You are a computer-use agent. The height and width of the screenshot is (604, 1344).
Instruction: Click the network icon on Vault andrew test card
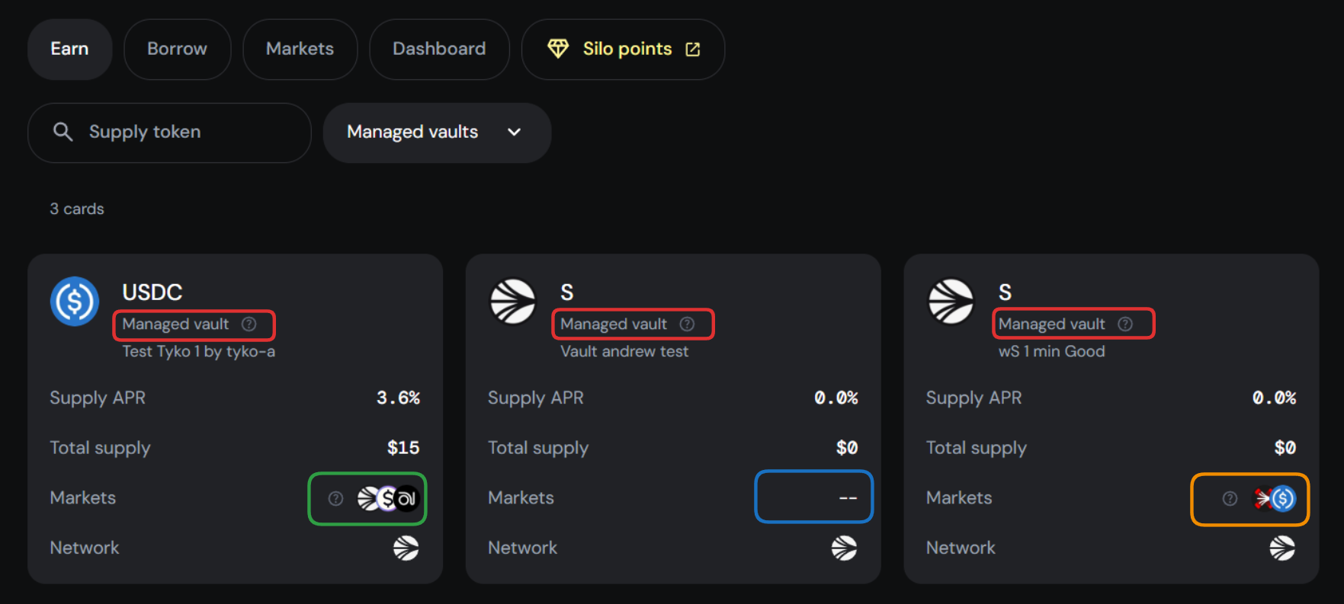[844, 548]
